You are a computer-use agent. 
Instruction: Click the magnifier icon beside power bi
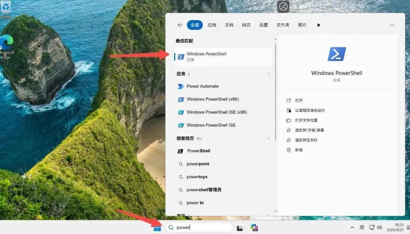click(x=180, y=203)
